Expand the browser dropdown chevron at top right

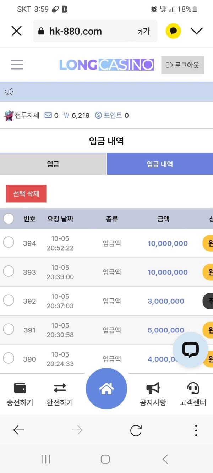(196, 31)
